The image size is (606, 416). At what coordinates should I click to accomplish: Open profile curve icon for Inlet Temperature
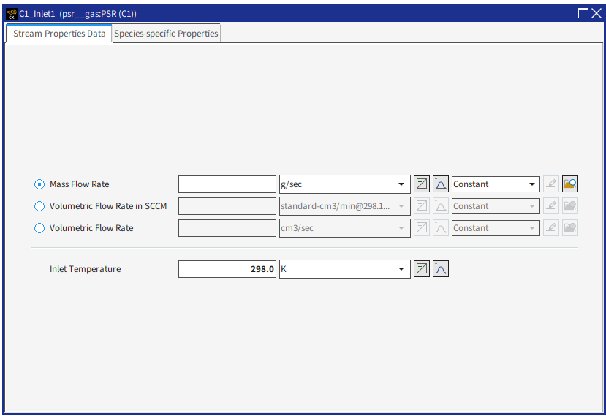tap(441, 269)
